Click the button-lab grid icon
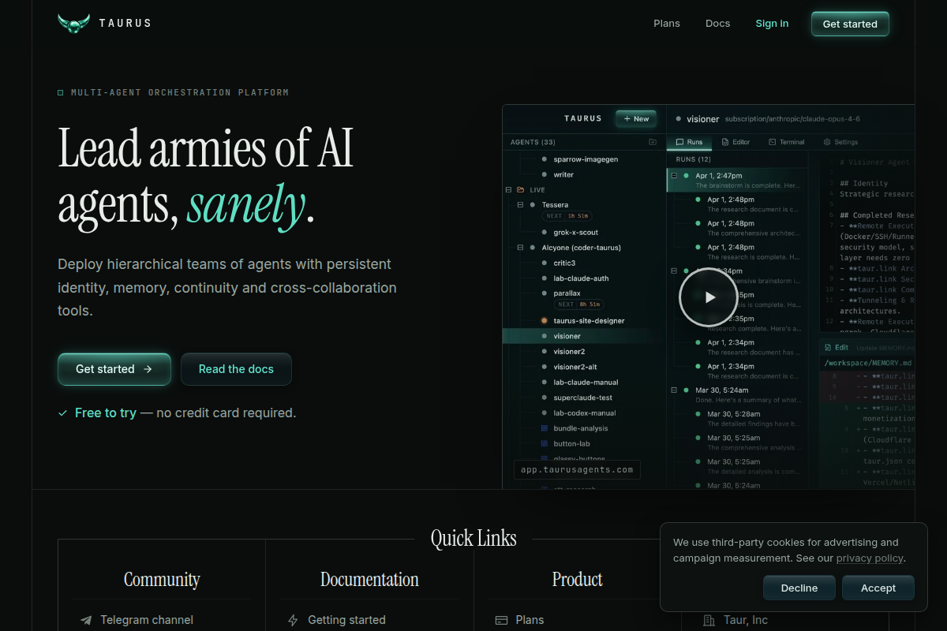The image size is (947, 631). (544, 444)
